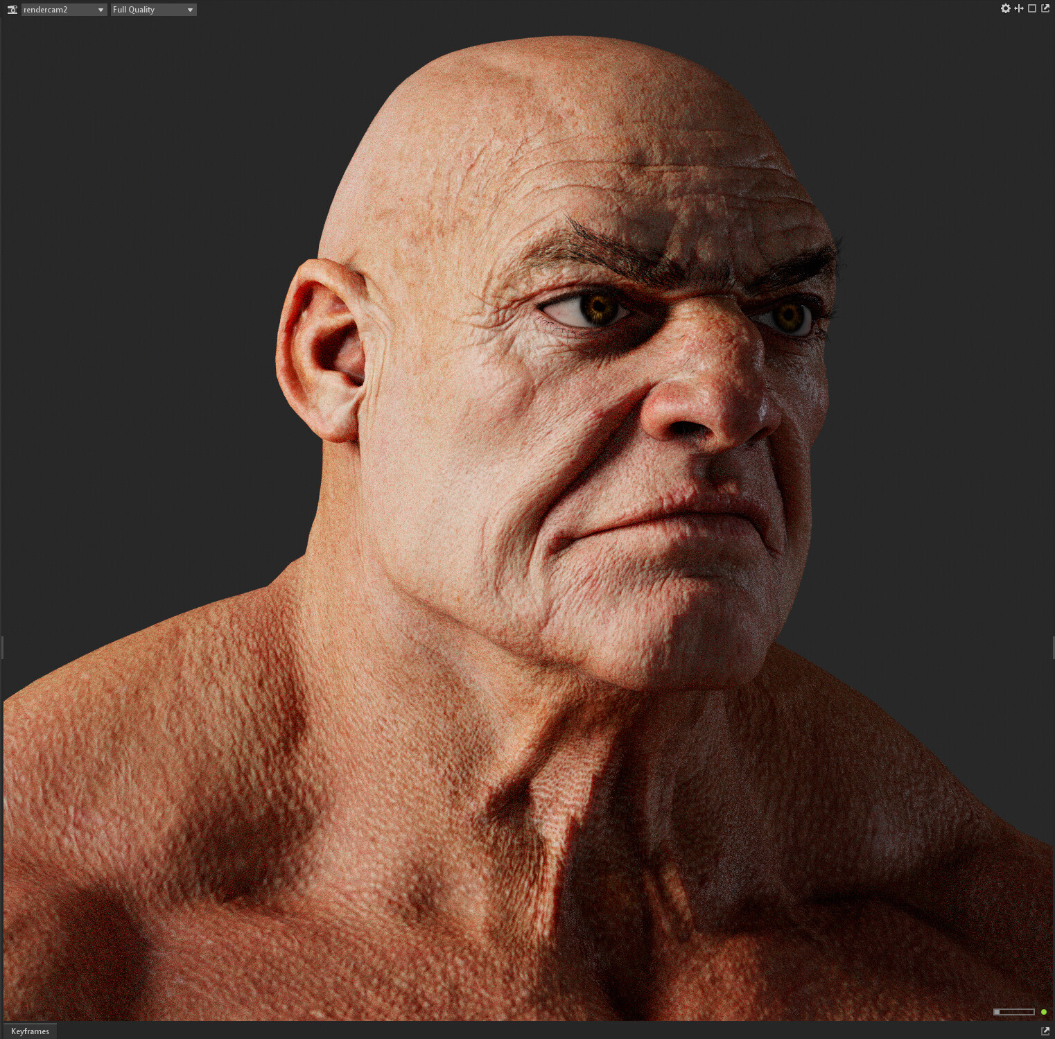The height and width of the screenshot is (1039, 1055).
Task: Click the Keyframes label at the bottom-left
Action: point(30,1031)
